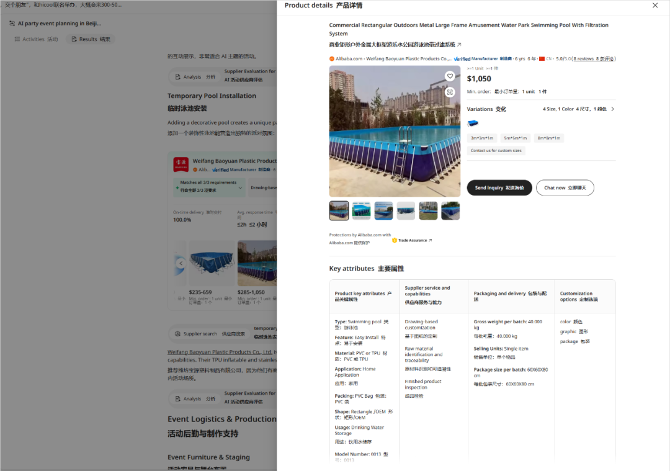Click the image search scan icon
The image size is (670, 471).
(x=450, y=92)
